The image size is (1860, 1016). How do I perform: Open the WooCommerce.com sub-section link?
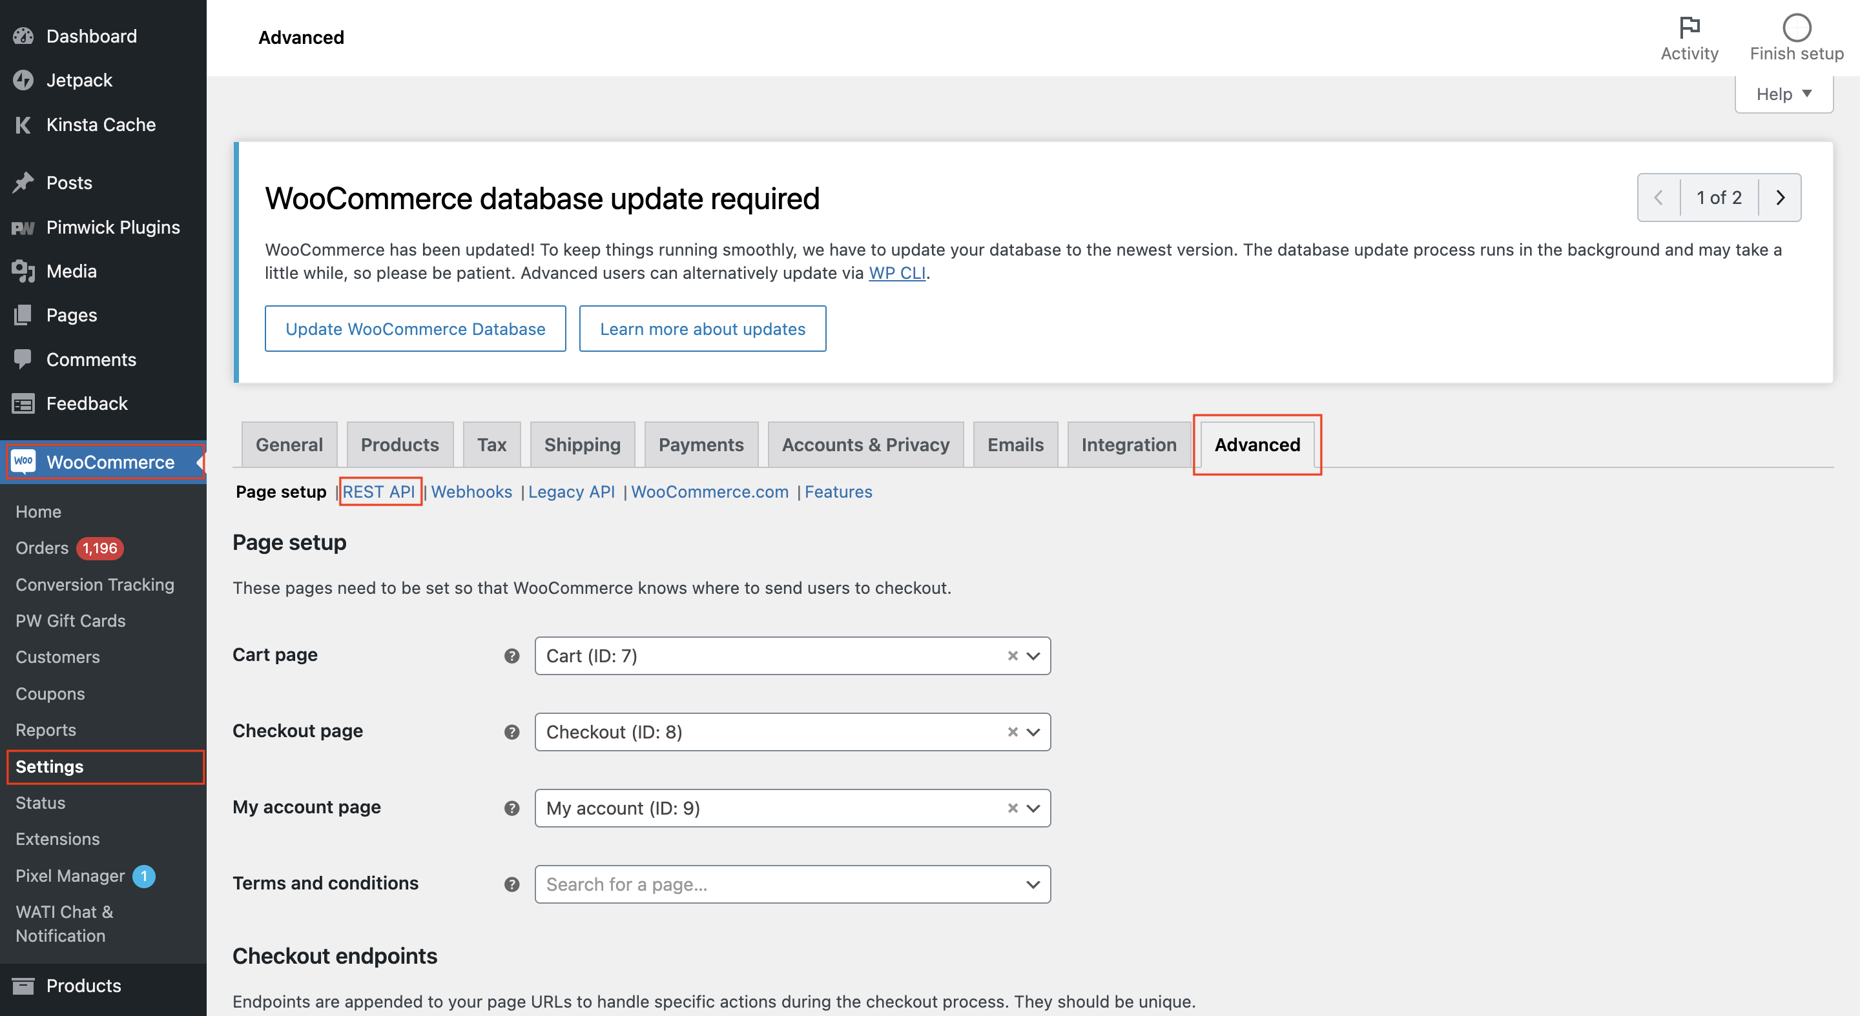pos(710,492)
